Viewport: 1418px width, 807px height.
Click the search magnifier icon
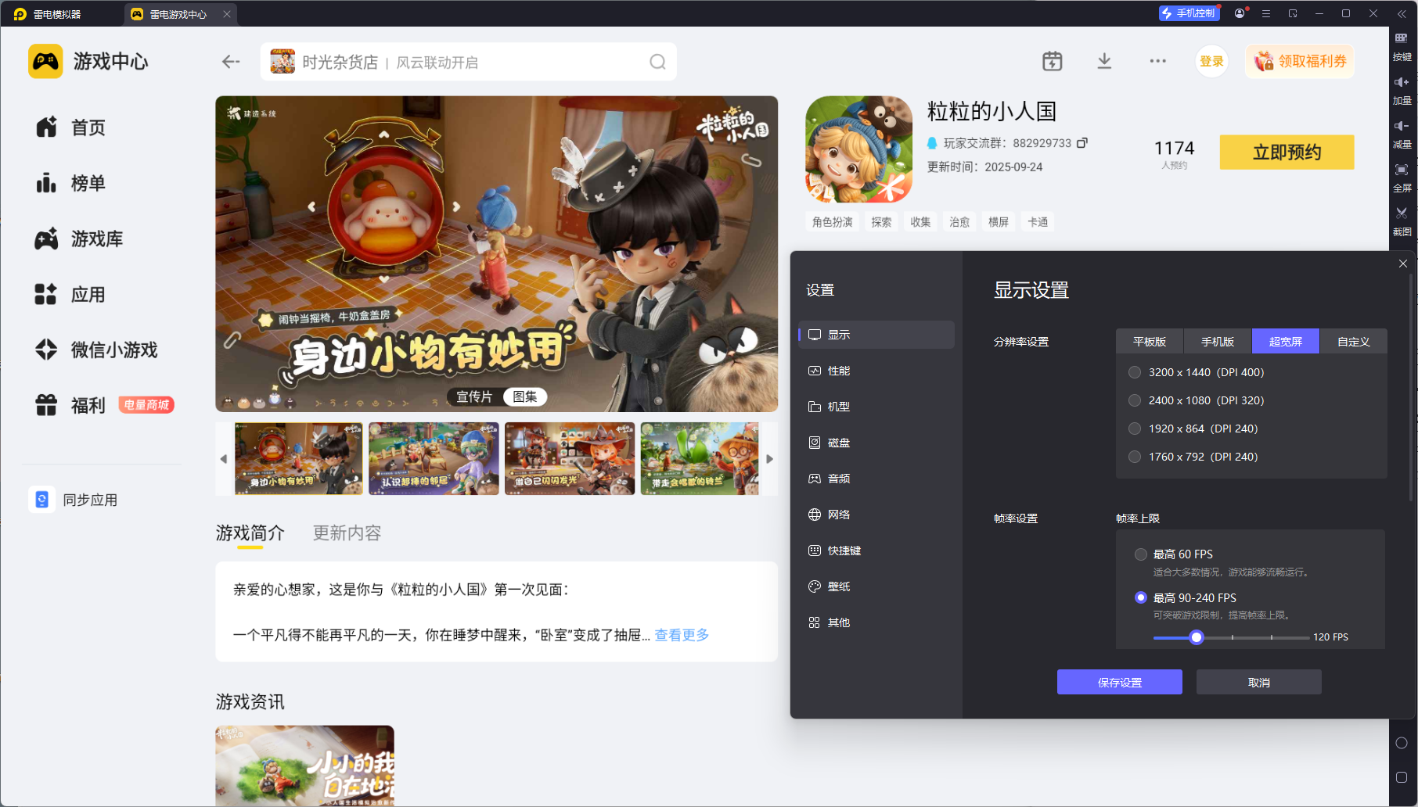[657, 62]
